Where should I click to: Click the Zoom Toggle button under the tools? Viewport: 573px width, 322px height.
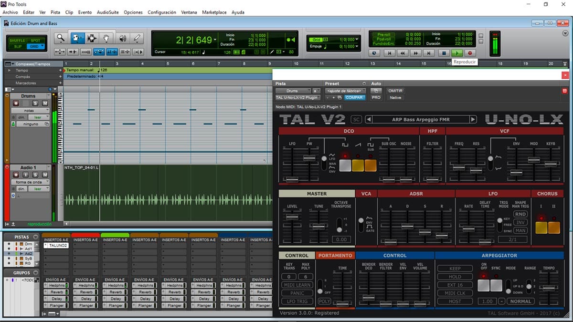[x=60, y=52]
